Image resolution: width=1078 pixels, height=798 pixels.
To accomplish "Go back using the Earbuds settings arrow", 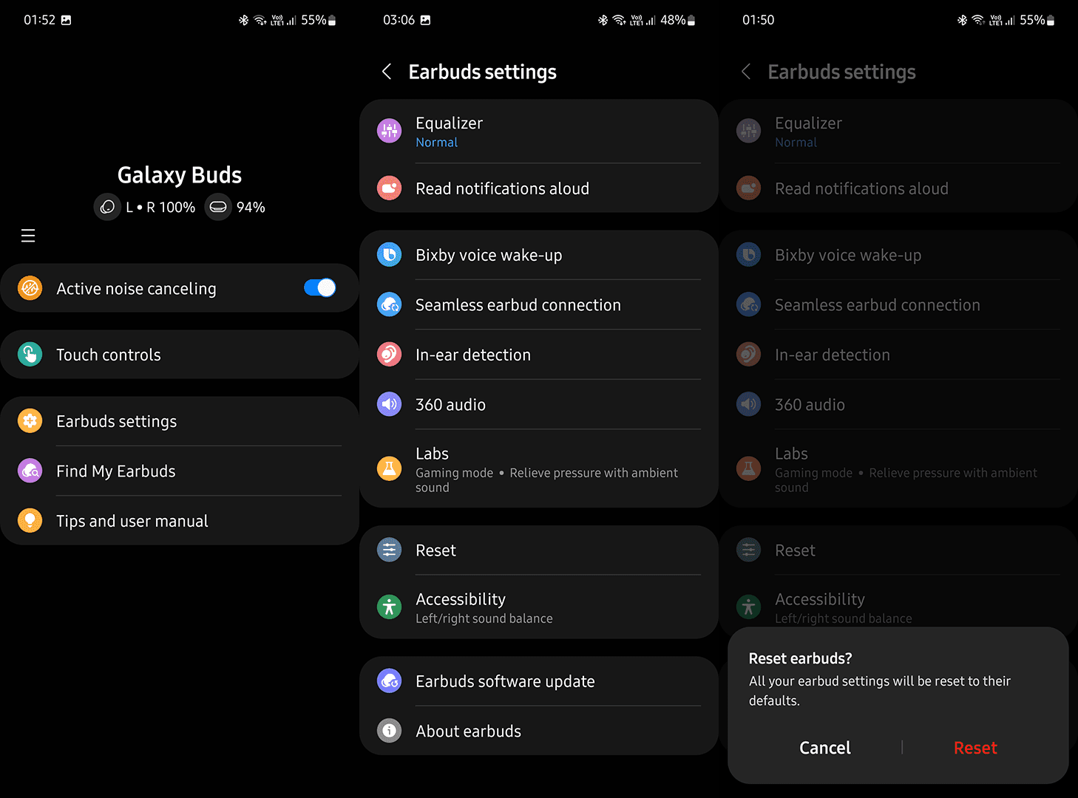I will click(x=387, y=72).
